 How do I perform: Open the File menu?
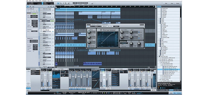(x=27, y=1)
